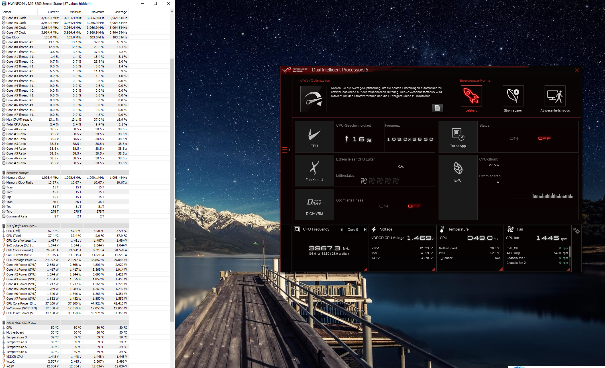The image size is (605, 368).
Task: Select the Leistung rocket power mode
Action: (x=471, y=96)
